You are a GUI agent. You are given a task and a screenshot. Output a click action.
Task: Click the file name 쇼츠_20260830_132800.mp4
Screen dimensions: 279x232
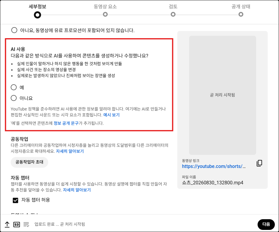coord(213,183)
